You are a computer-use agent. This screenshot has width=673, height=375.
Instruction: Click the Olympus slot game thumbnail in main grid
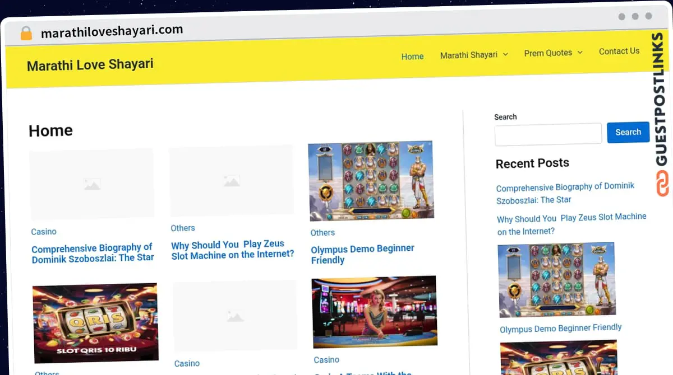click(371, 181)
